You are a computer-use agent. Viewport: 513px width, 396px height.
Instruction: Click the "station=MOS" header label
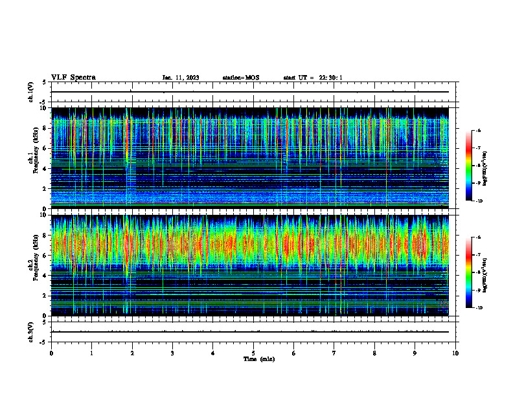tap(241, 78)
